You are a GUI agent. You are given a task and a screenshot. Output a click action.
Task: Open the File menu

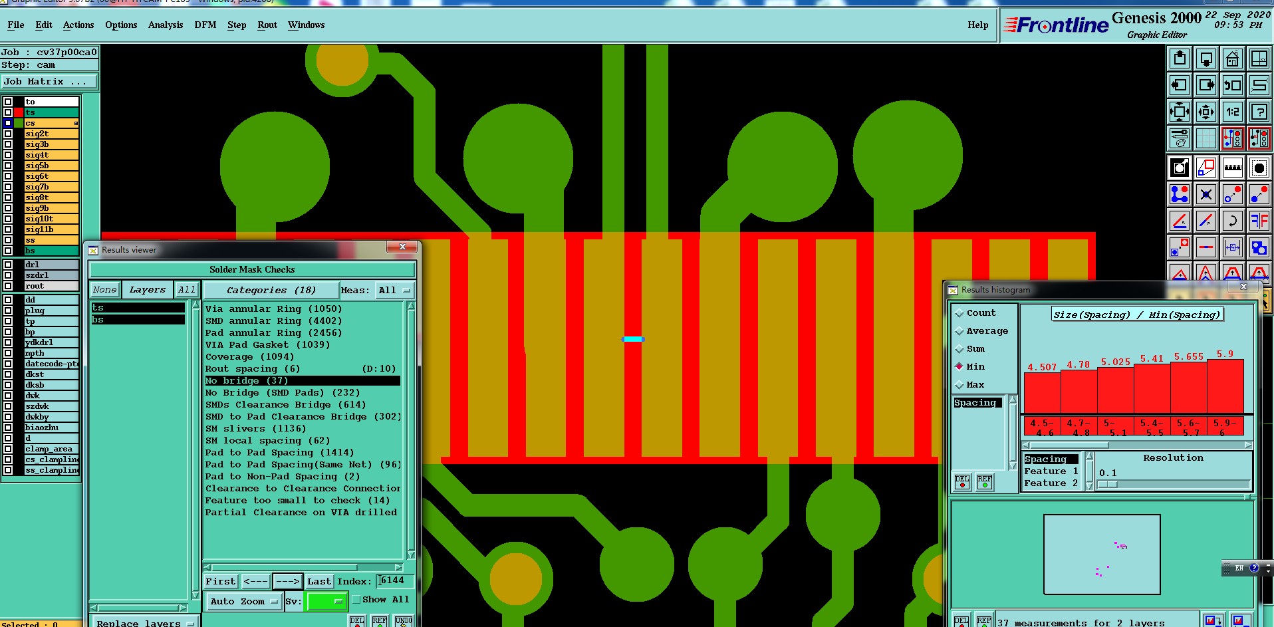(x=16, y=25)
